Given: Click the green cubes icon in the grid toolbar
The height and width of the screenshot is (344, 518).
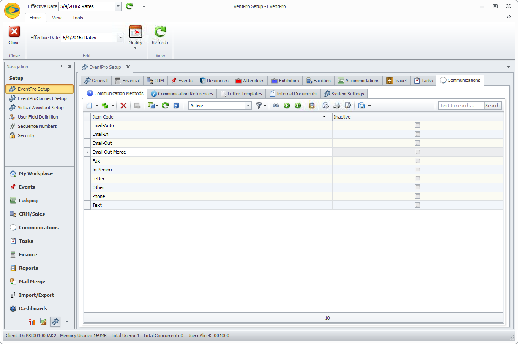Looking at the screenshot, I should 105,106.
